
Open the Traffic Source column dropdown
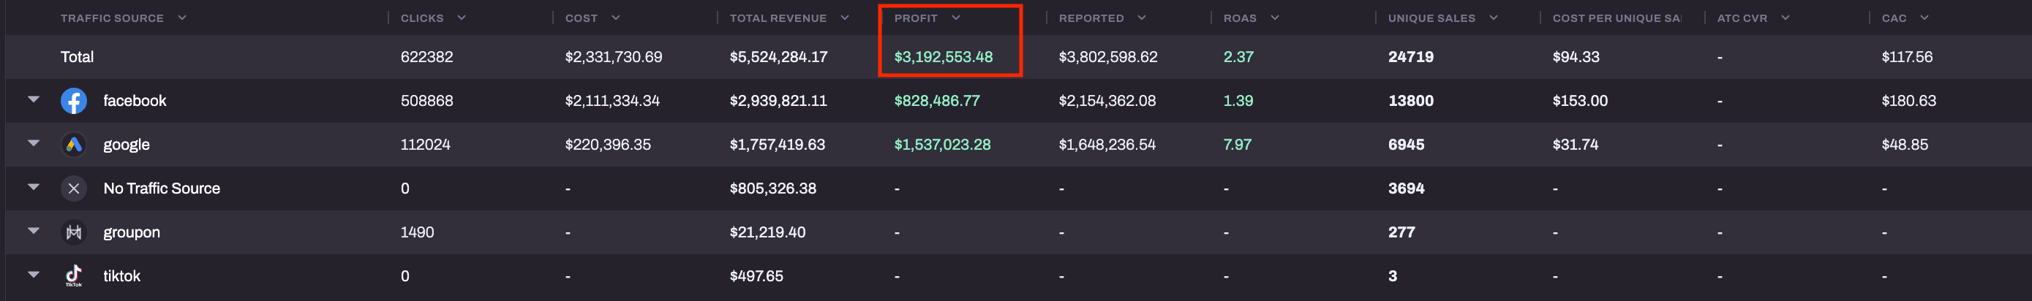pyautogui.click(x=182, y=18)
